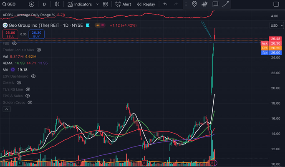285x167 pixels.
Task: Show the GMMA indicator
Action: pyautogui.click(x=19, y=83)
